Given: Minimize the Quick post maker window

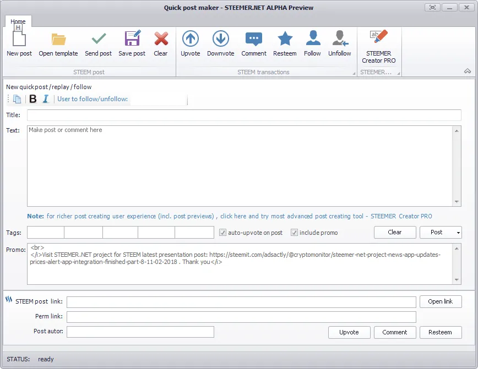Looking at the screenshot, I should [x=449, y=8].
